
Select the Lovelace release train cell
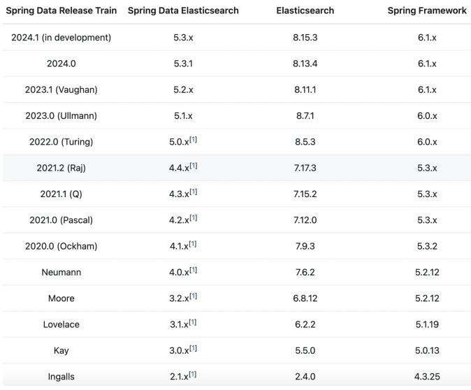click(61, 324)
